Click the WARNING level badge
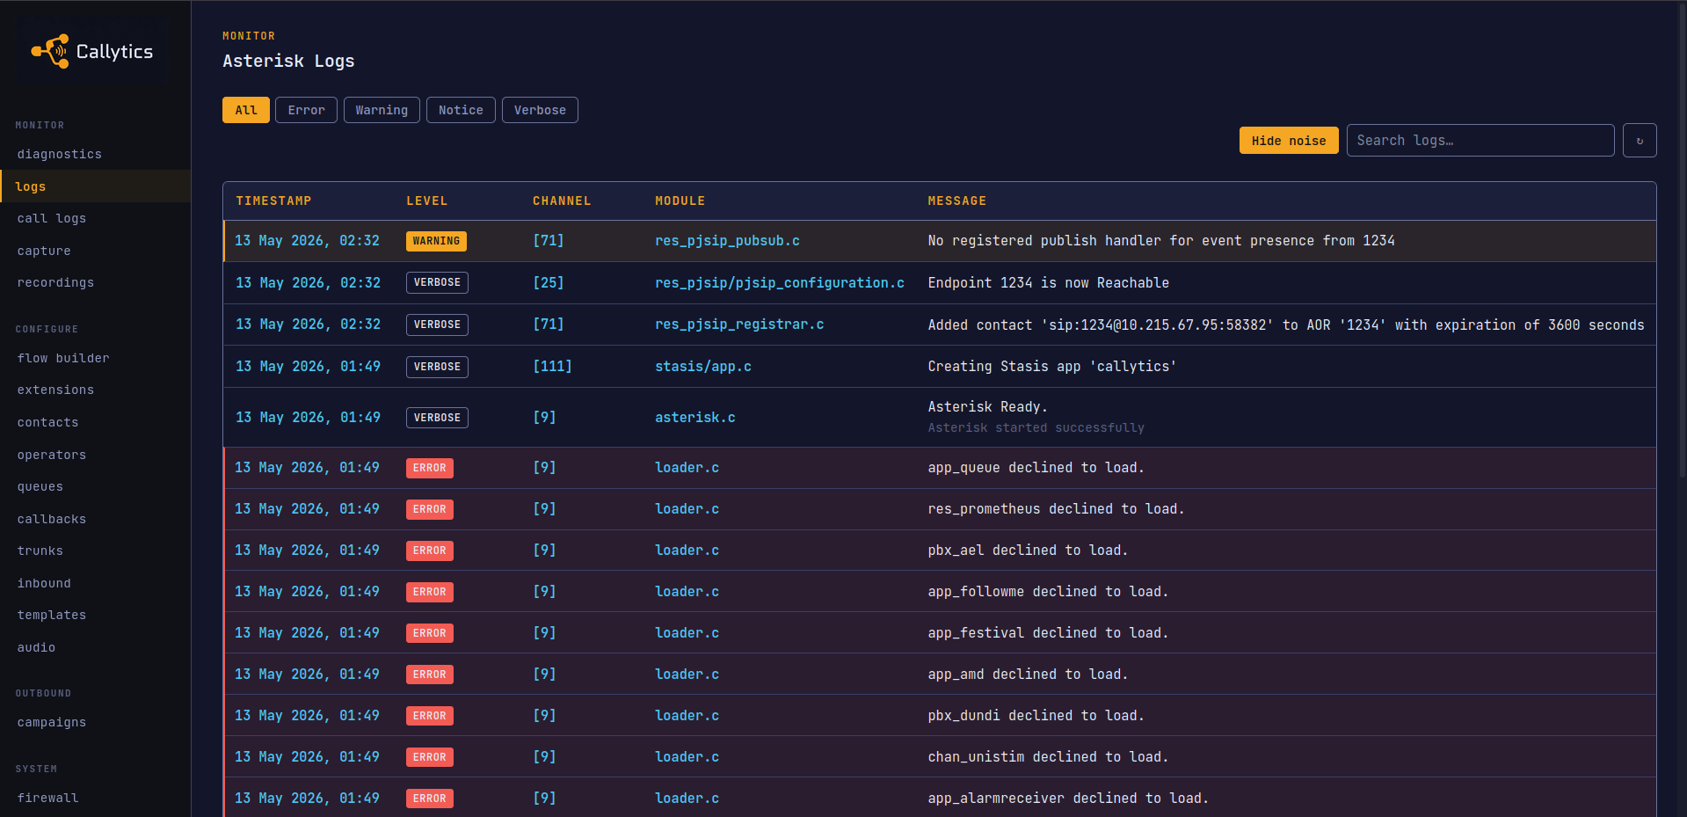 436,241
